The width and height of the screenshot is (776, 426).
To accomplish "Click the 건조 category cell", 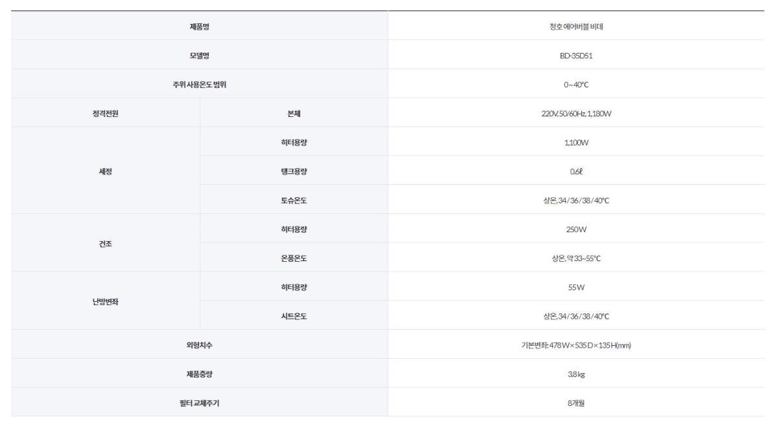I will 105,243.
